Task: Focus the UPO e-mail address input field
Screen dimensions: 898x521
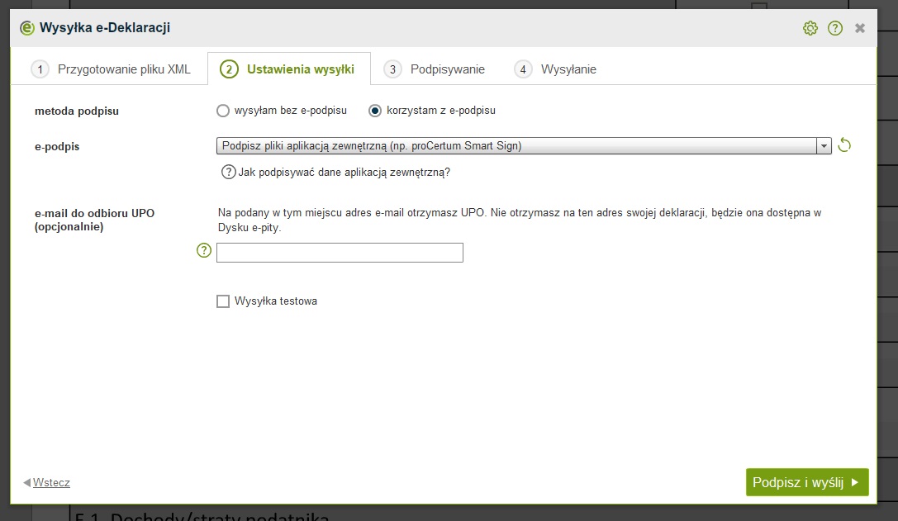Action: point(340,253)
